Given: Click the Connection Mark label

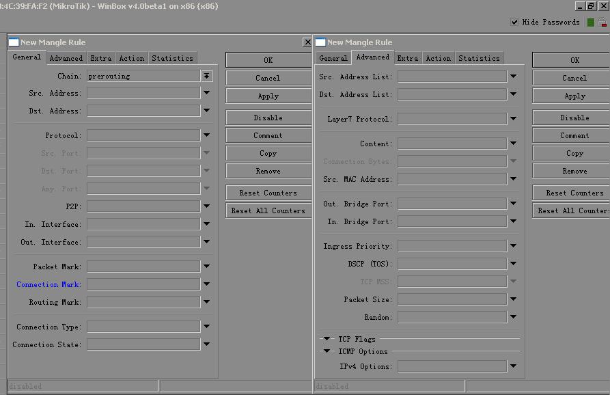Looking at the screenshot, I should click(x=48, y=284).
